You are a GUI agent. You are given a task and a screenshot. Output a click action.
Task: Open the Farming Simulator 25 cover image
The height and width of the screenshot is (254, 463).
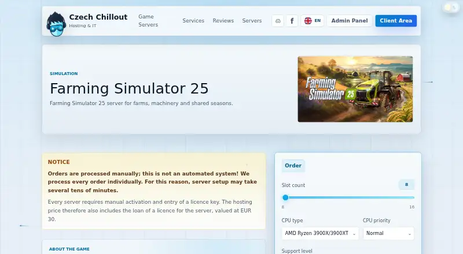point(355,89)
